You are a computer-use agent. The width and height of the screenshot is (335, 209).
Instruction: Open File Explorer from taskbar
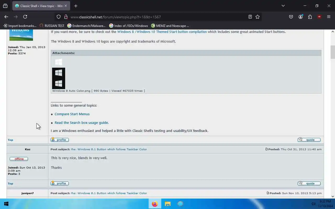[168, 204]
